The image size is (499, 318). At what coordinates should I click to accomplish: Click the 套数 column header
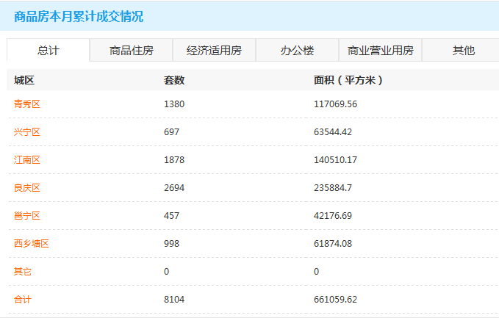(174, 80)
